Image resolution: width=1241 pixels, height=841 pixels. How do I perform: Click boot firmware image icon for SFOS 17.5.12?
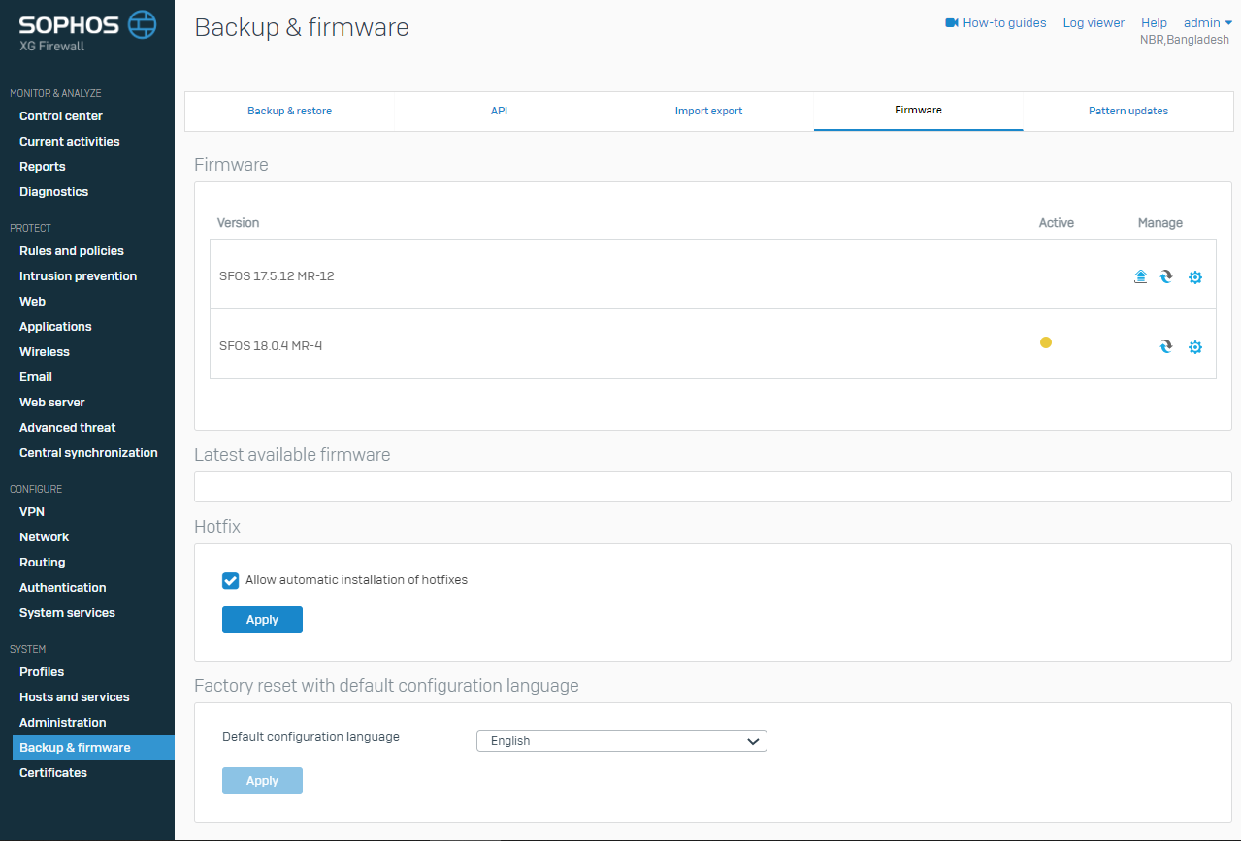1166,276
